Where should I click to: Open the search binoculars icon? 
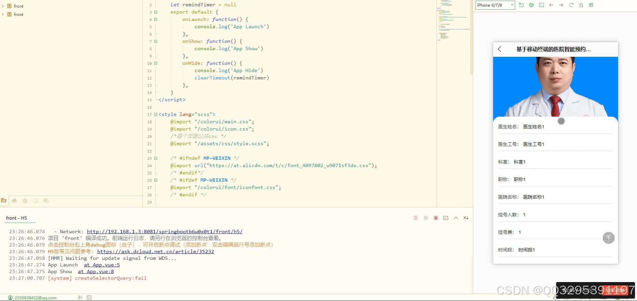click(x=14, y=201)
